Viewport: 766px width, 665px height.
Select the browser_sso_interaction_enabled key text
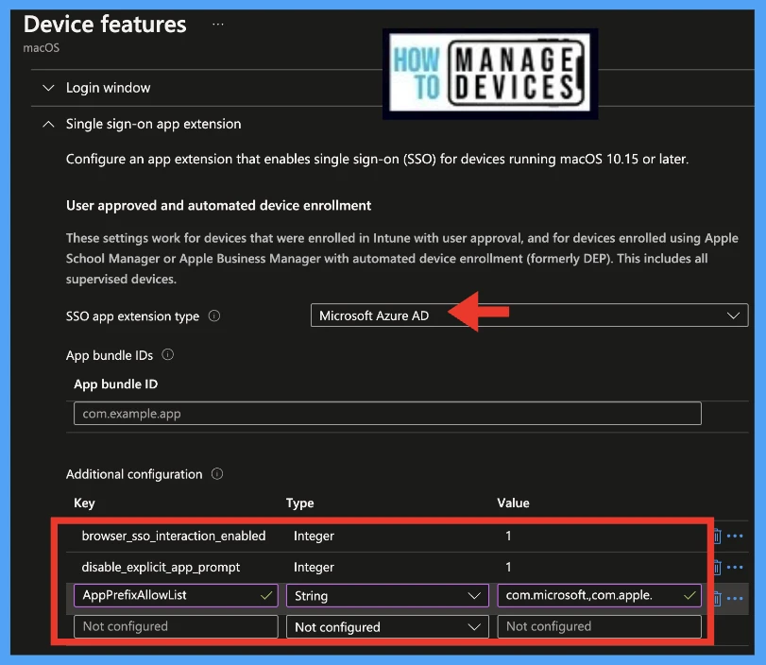pos(174,536)
